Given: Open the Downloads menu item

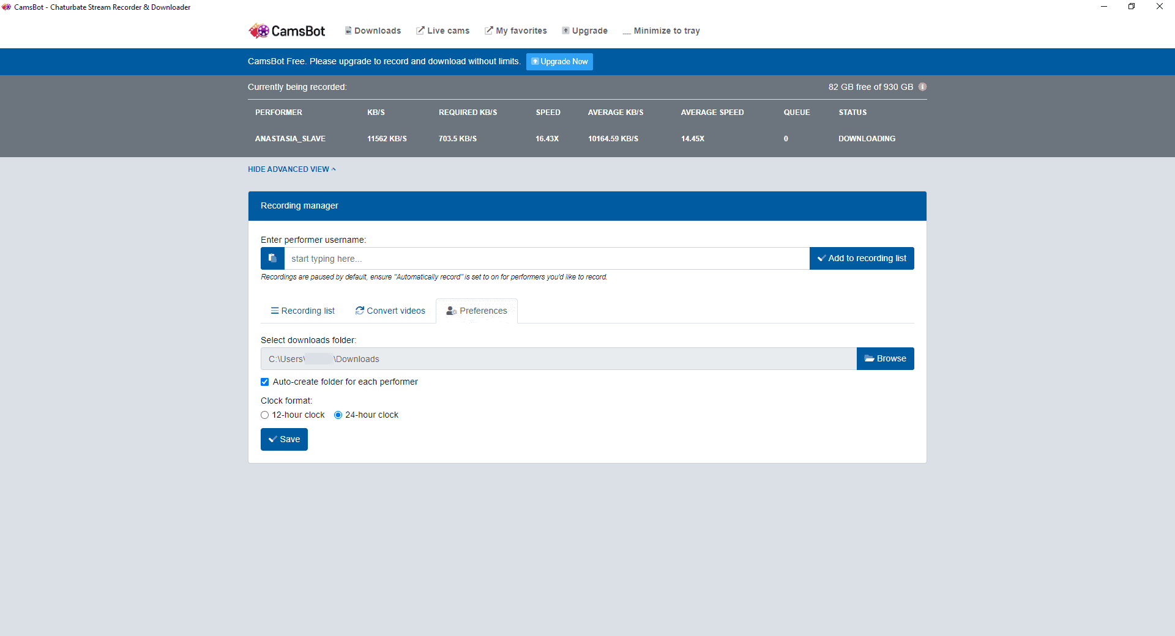Looking at the screenshot, I should tap(373, 31).
